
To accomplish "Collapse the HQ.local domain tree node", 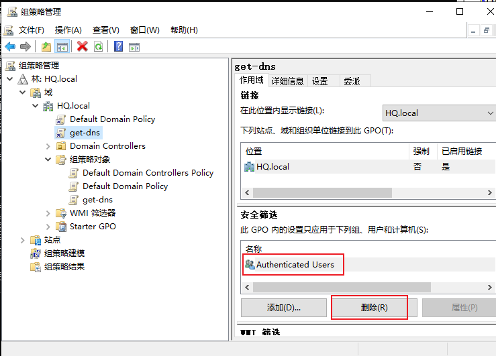I will [x=36, y=106].
